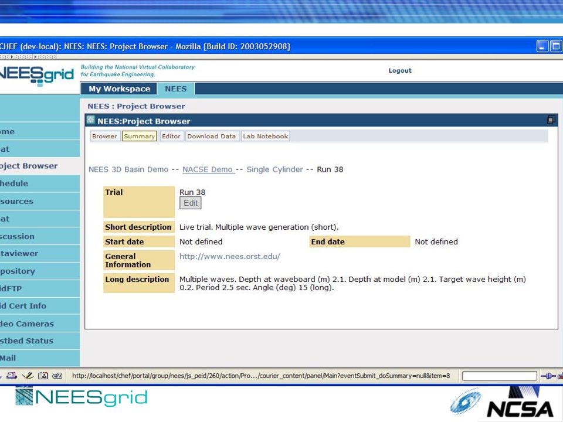Open Repository in the sidebar
Viewport: 563px width, 422px height.
click(x=40, y=271)
